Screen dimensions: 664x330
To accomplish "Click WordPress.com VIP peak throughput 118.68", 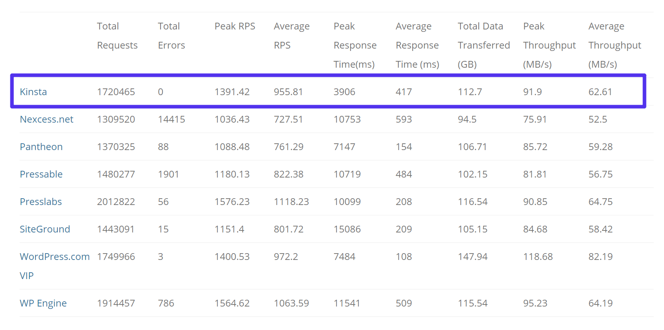I will coord(538,257).
